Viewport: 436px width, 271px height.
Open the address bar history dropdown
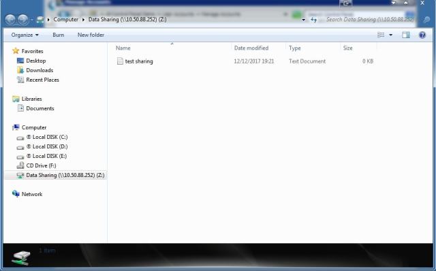(303, 20)
